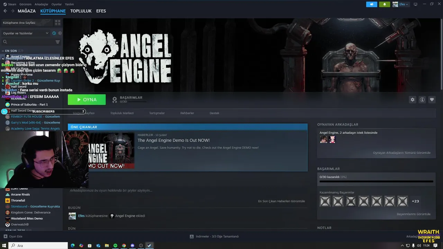This screenshot has width=443, height=249.
Task: Go to the MAĞAZA tab
Action: [27, 11]
